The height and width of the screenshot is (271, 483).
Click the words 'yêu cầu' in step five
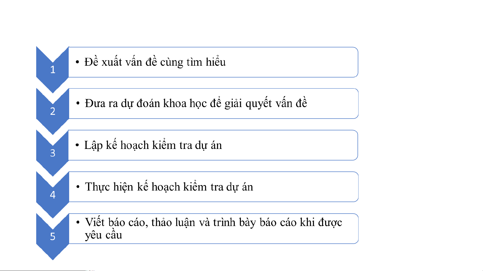[103, 235]
